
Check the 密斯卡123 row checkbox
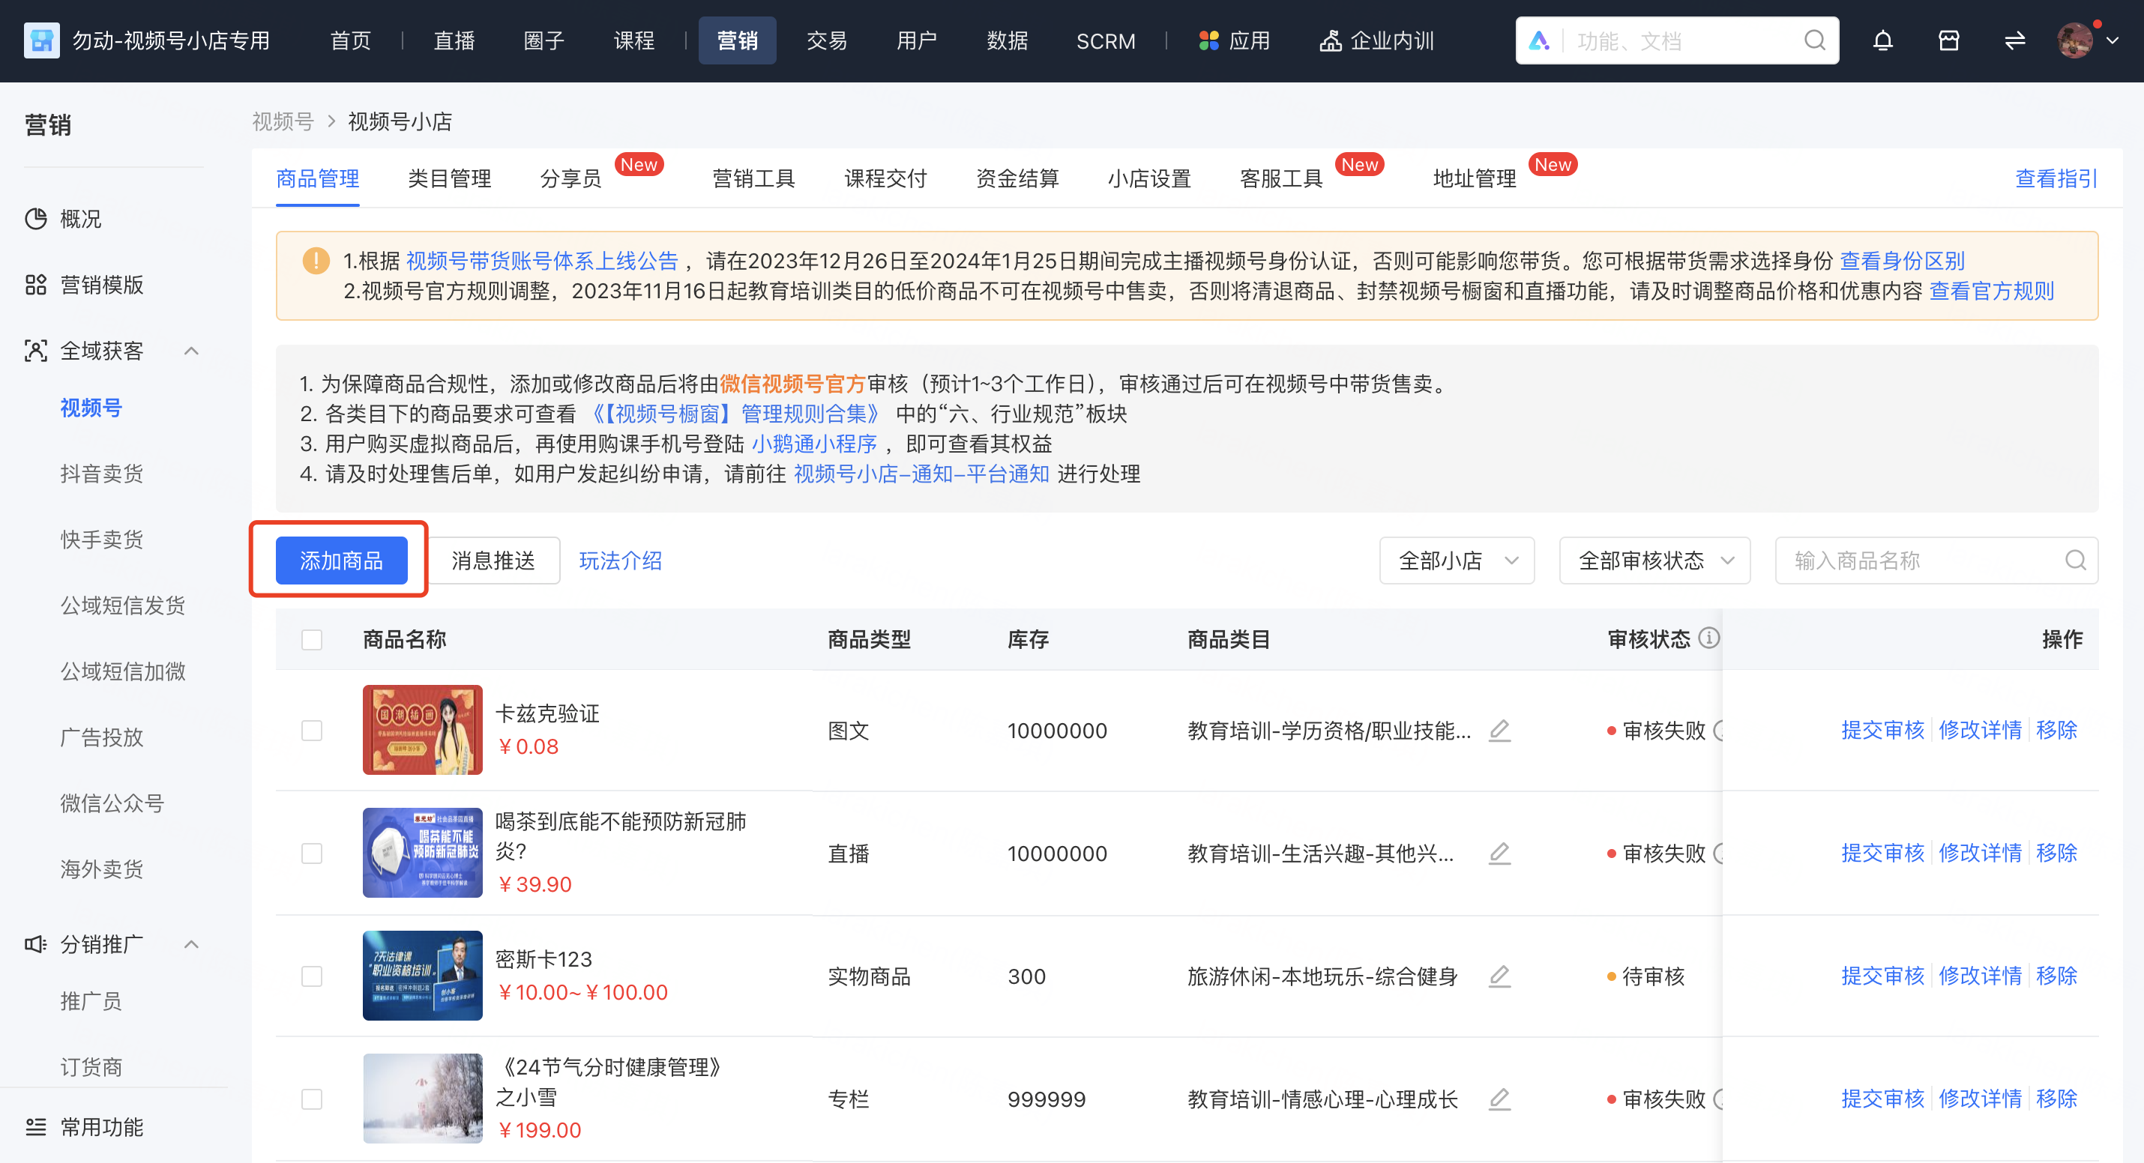pyautogui.click(x=311, y=976)
